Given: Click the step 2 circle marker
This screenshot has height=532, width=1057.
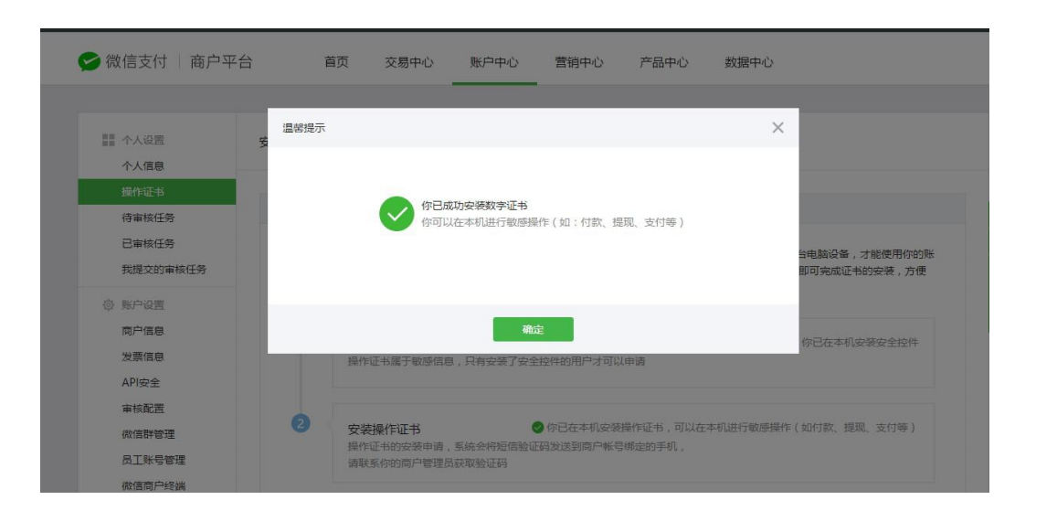Looking at the screenshot, I should (x=301, y=423).
